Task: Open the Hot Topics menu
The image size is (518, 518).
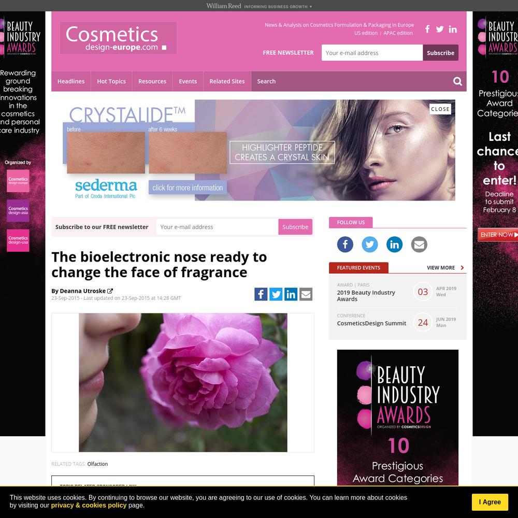Action: point(111,81)
